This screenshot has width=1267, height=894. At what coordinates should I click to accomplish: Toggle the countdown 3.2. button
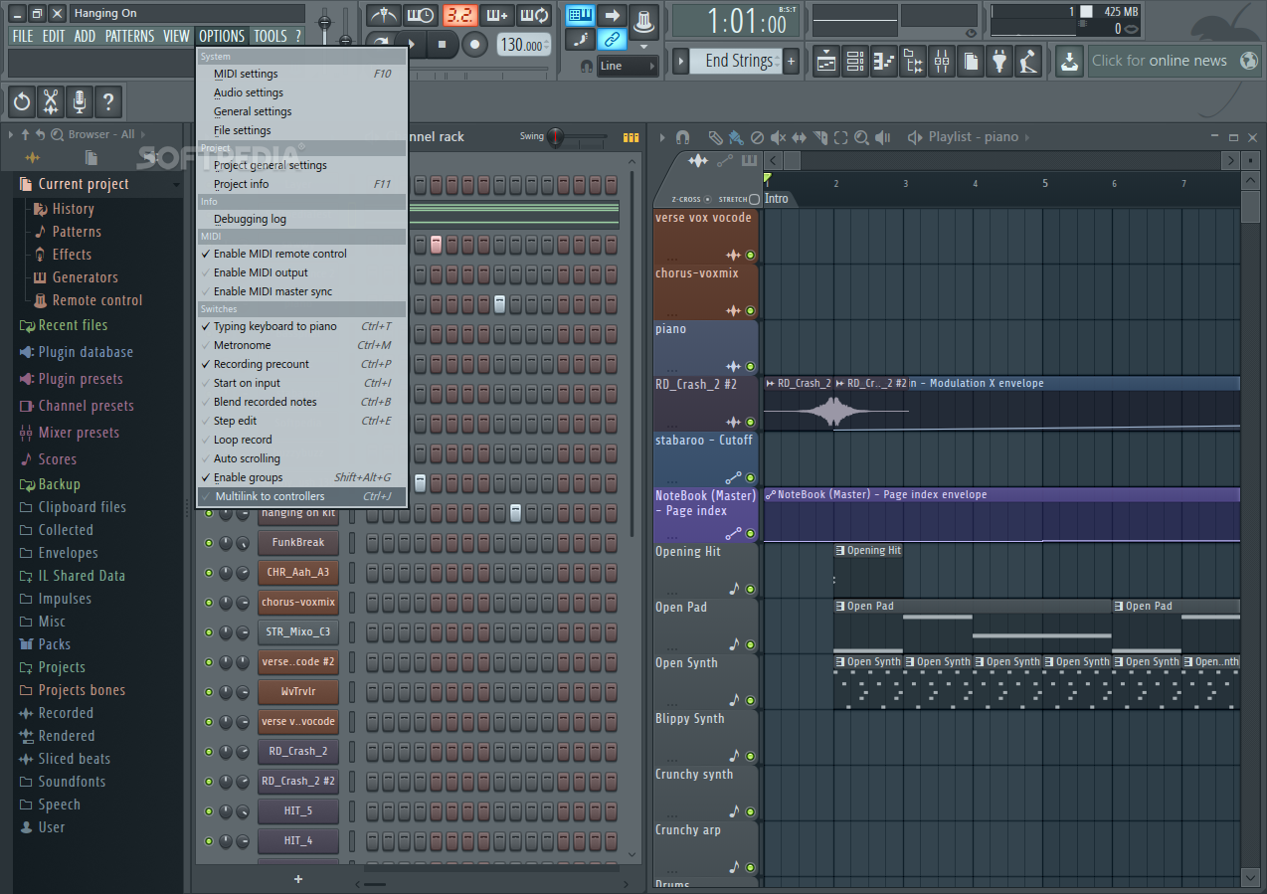pyautogui.click(x=460, y=15)
